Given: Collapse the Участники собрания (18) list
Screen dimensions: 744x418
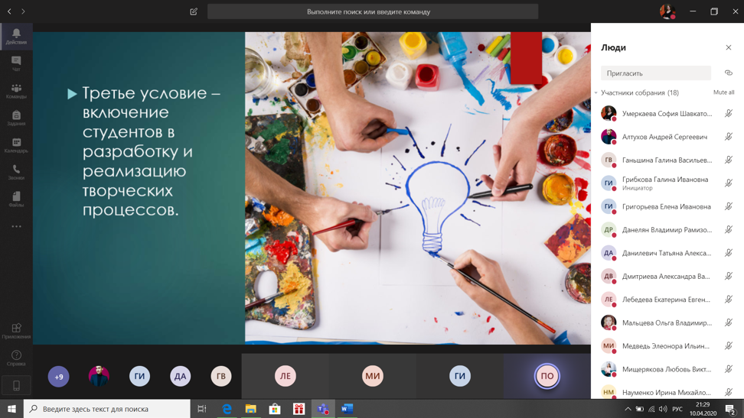Looking at the screenshot, I should tap(596, 93).
